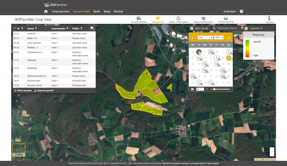This screenshot has height=166, width=287.
Task: Open the Leaflet attribution link
Action: click(x=258, y=159)
